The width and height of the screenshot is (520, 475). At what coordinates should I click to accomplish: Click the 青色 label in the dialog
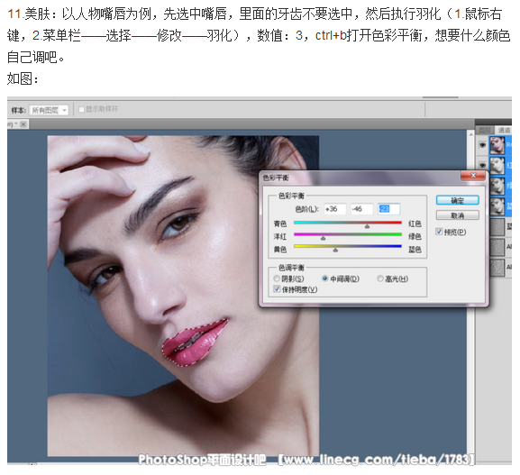point(280,224)
